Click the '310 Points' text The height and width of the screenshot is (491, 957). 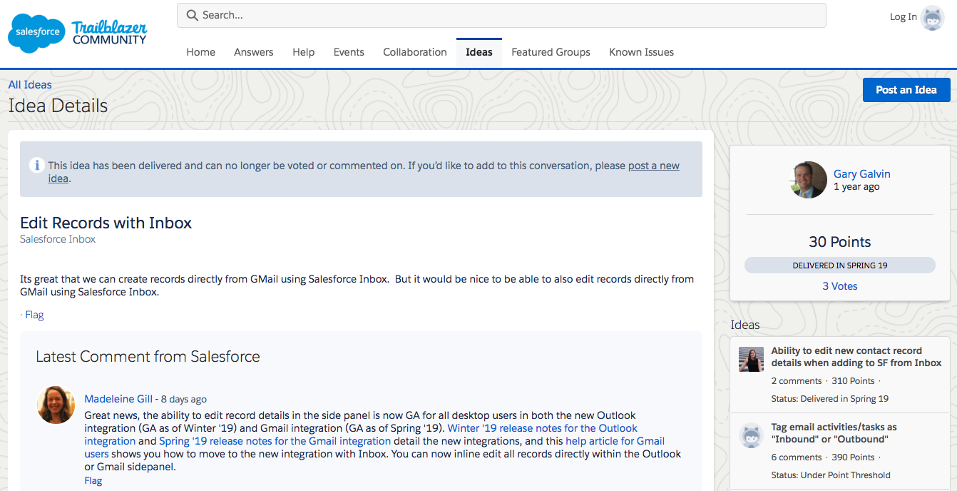pos(853,381)
